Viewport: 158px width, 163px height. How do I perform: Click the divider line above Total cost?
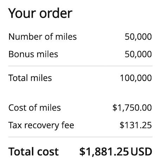tap(80, 137)
